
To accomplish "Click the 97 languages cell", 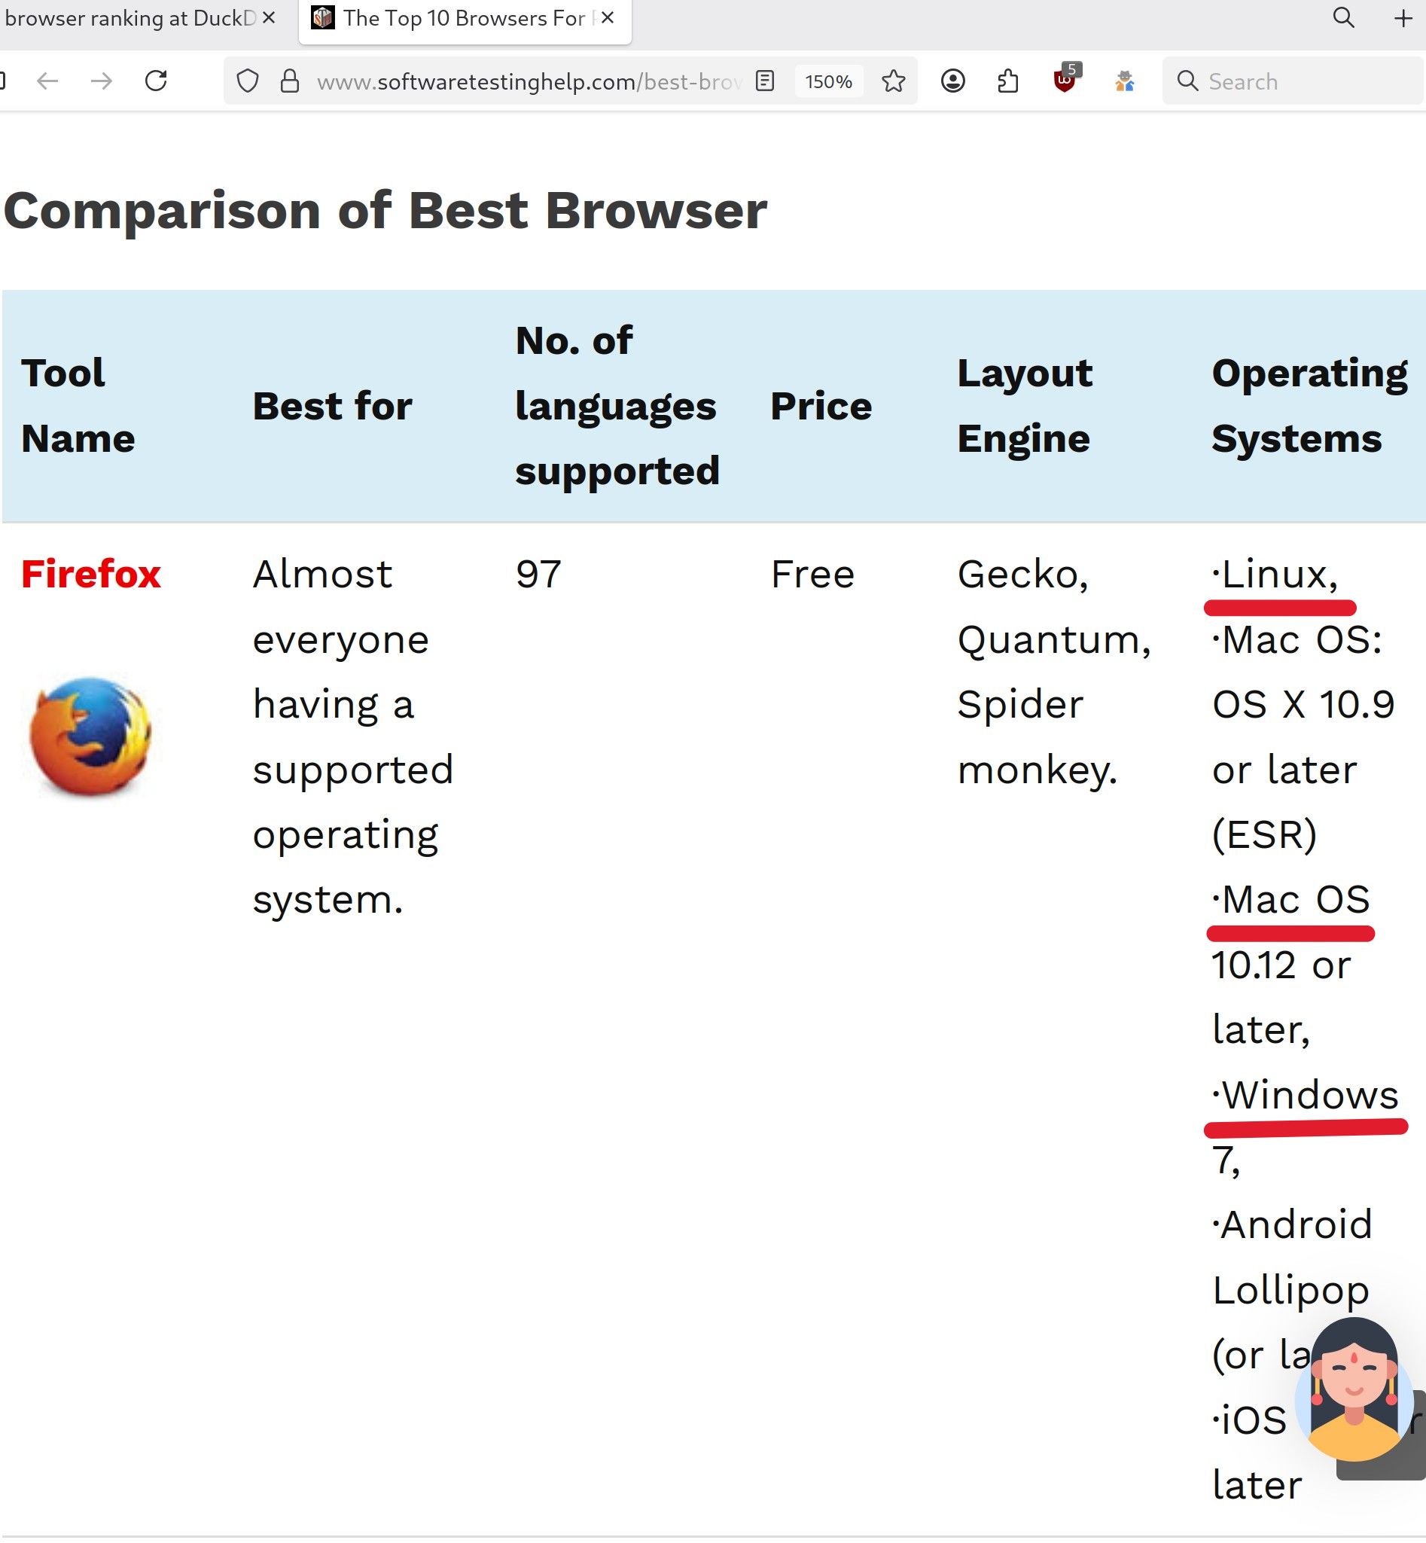I will (538, 575).
